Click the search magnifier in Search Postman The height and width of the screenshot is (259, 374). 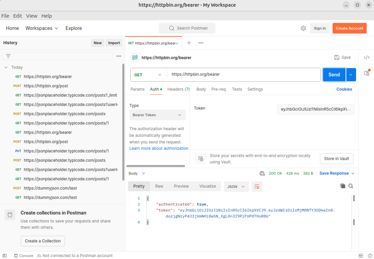click(x=172, y=28)
